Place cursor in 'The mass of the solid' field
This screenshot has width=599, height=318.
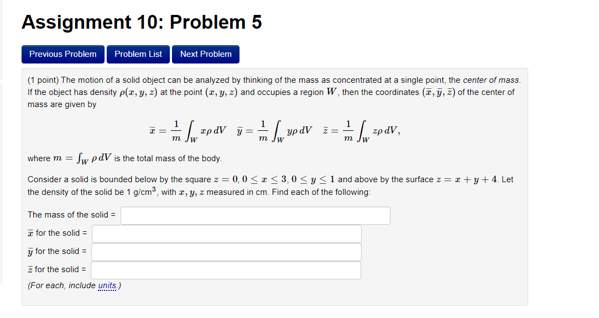tap(254, 215)
